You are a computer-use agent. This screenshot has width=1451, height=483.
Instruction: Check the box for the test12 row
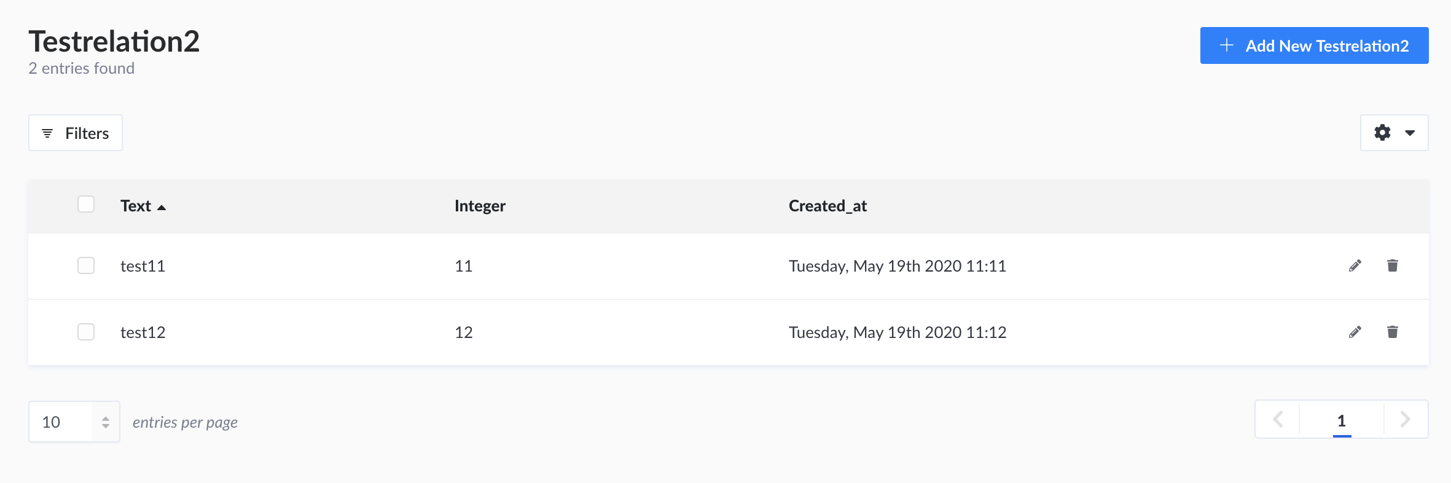pyautogui.click(x=86, y=332)
